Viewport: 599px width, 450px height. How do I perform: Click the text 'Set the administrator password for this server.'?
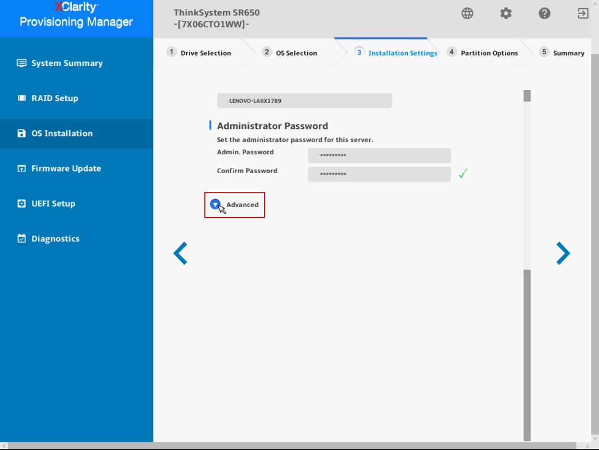click(295, 140)
